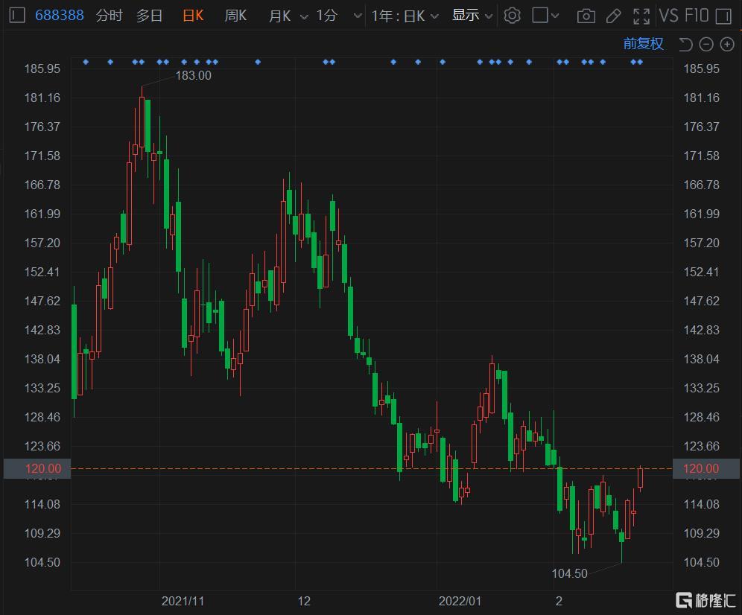Screen dimensions: 742x615
Task: Reset chart view with undo arrow icon
Action: tap(685, 45)
